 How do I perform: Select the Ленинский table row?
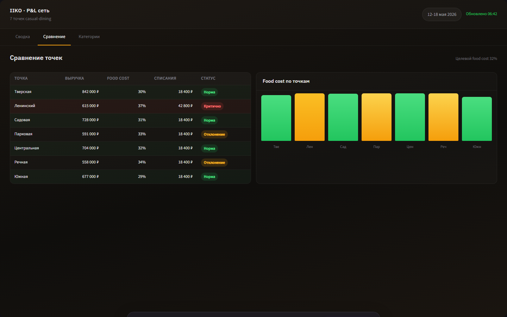[x=130, y=106]
